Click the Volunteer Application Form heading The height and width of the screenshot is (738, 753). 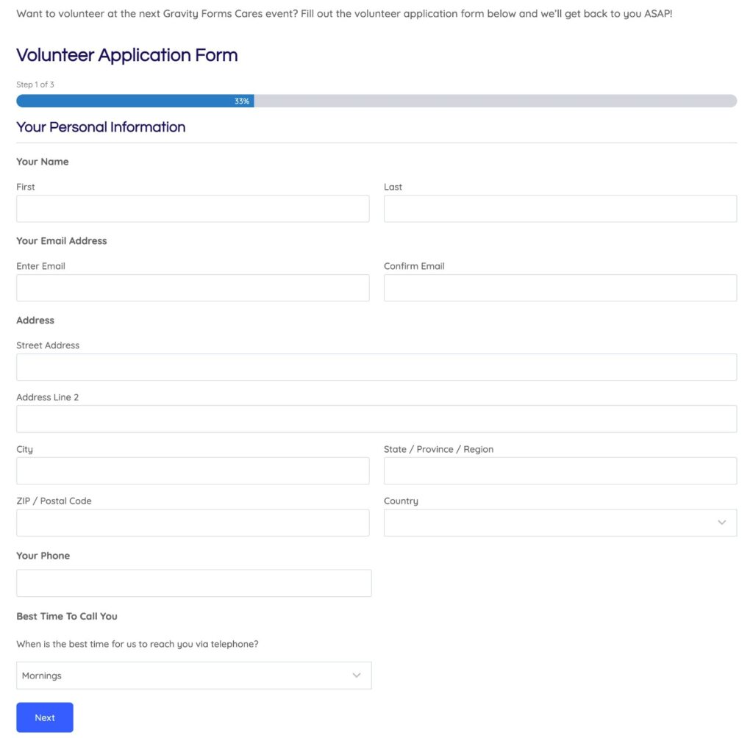126,55
